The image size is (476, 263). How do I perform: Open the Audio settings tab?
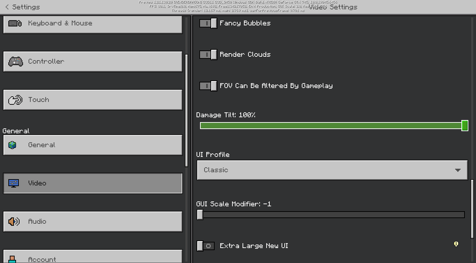coord(93,222)
